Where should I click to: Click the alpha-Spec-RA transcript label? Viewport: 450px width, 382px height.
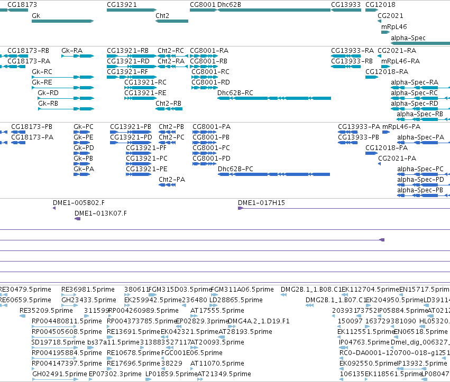click(415, 82)
